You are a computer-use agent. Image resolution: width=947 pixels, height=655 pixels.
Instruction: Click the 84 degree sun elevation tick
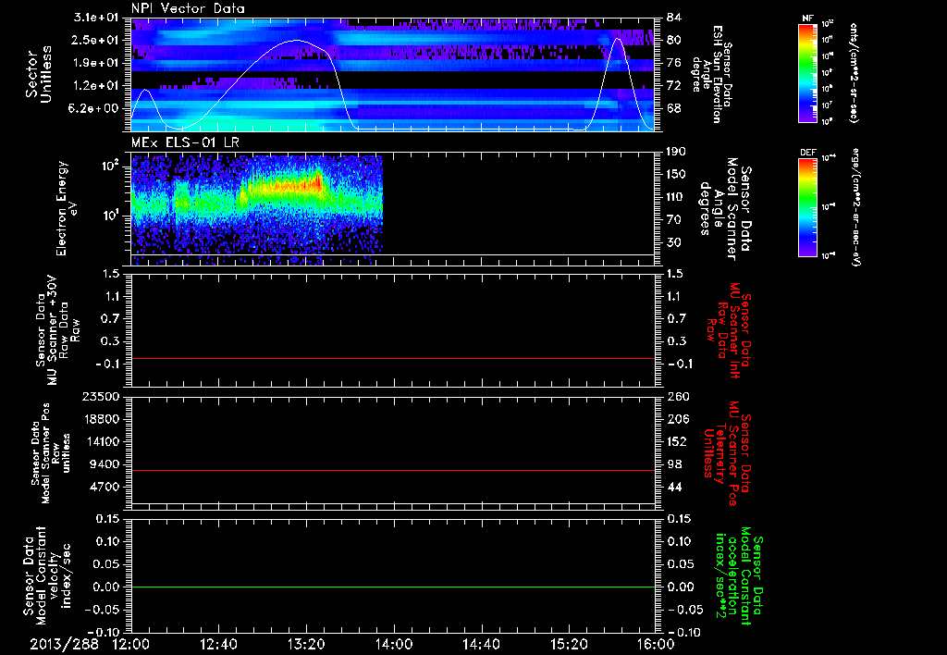tap(673, 18)
